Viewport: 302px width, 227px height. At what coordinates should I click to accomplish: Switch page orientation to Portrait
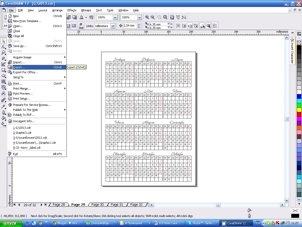click(69, 26)
